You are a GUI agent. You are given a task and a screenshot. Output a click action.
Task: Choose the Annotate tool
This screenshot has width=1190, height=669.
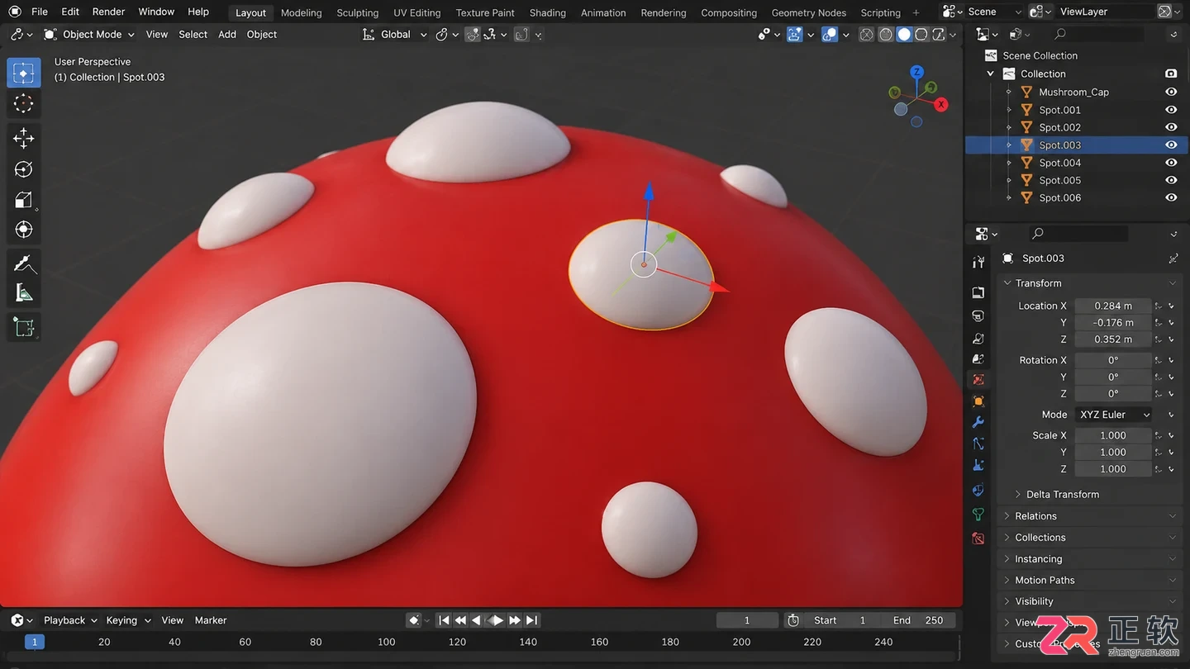[24, 264]
